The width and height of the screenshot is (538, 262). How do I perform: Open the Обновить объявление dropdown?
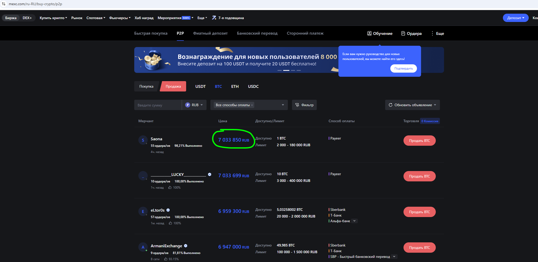[413, 105]
